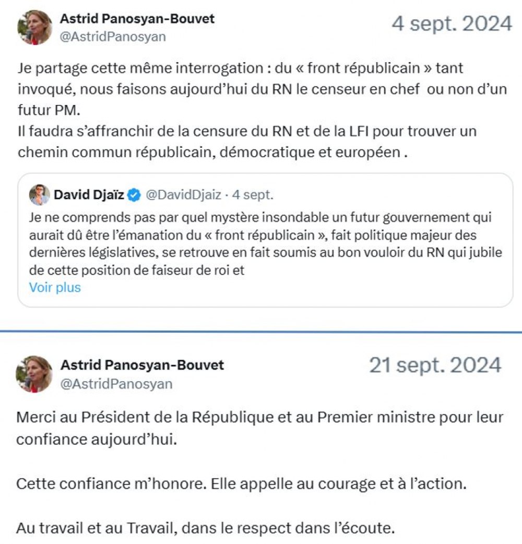This screenshot has height=544, width=522.
Task: Click the blue verified badge beside David Djaïz
Action: click(135, 195)
